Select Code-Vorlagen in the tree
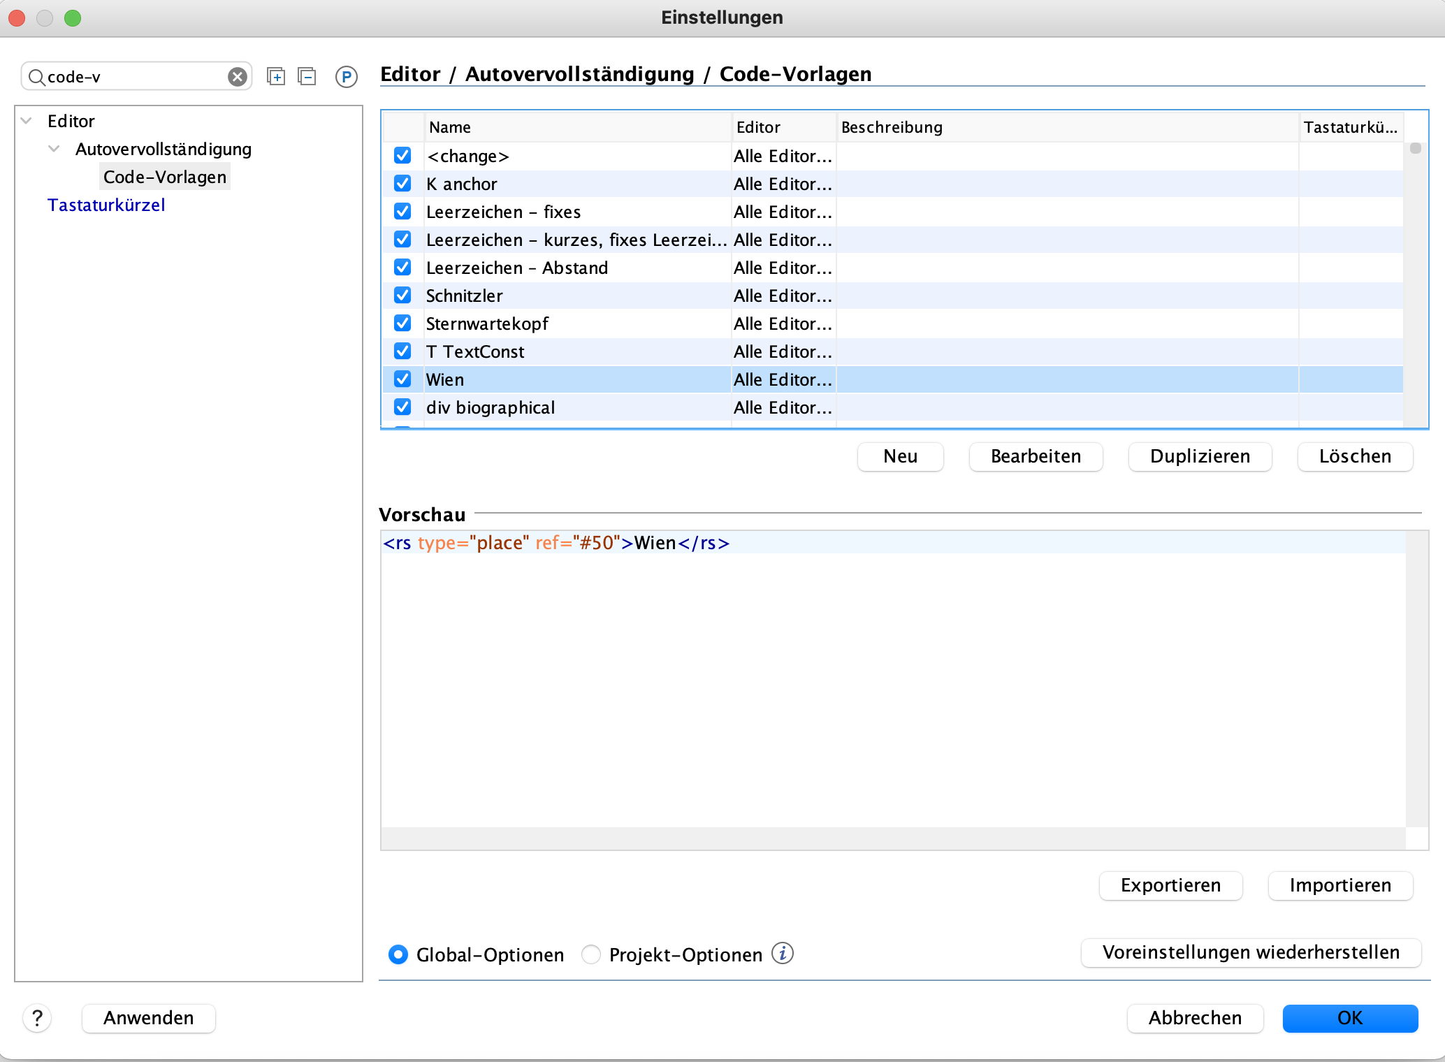Screen dimensions: 1445x1062 click(x=165, y=177)
